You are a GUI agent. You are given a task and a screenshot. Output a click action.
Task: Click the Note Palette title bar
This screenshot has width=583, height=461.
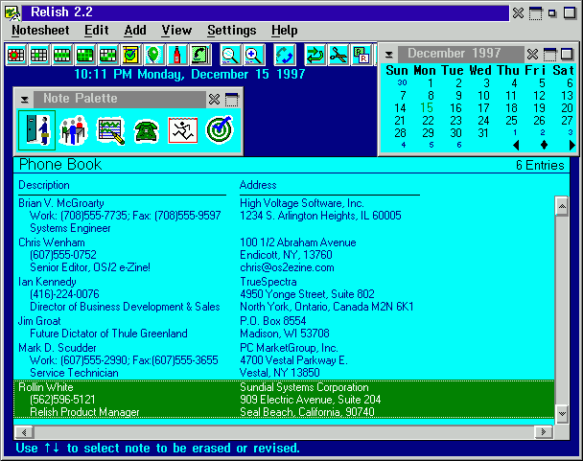tap(120, 99)
